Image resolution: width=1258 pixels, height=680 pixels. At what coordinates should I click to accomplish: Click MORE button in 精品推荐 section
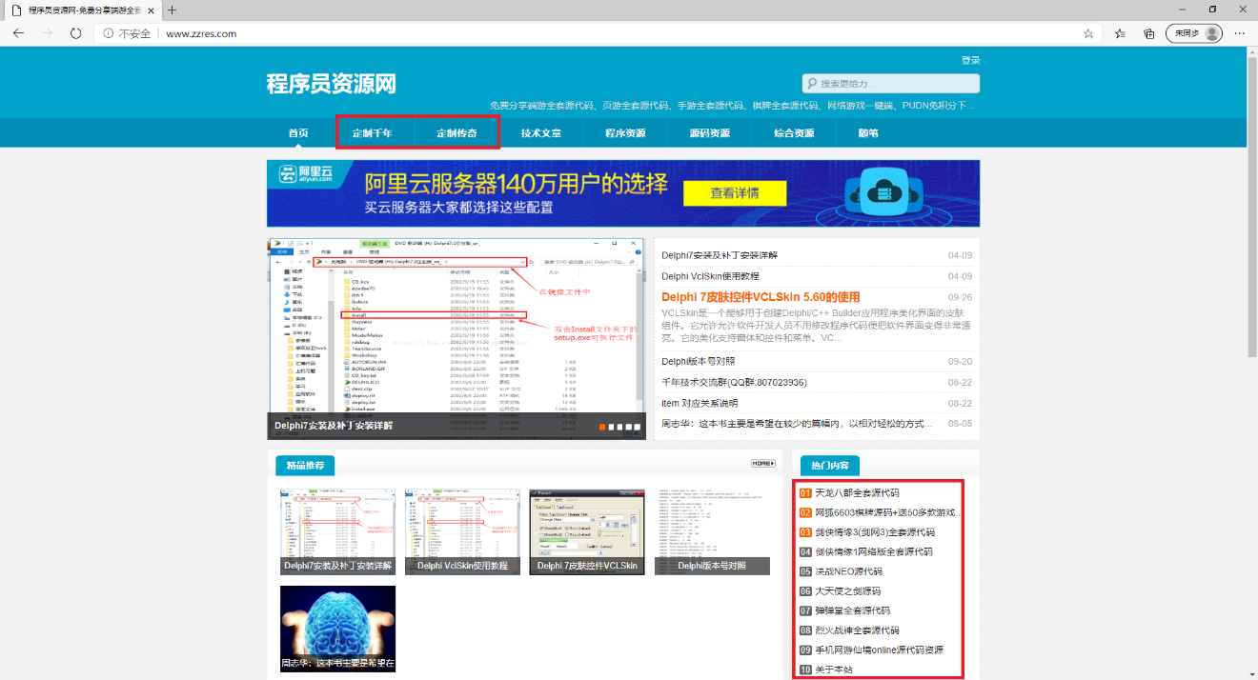[762, 464]
